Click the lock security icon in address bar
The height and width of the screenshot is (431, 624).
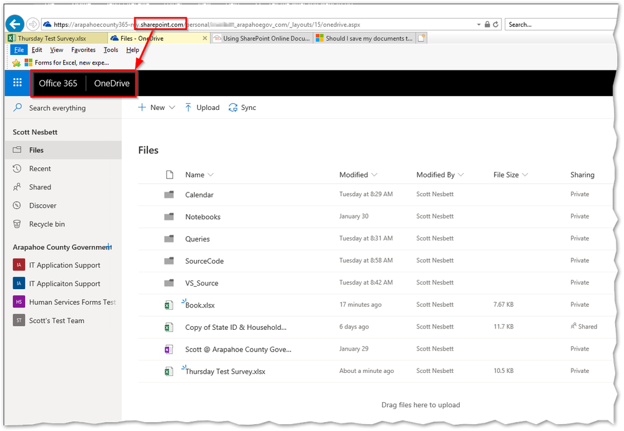(x=487, y=24)
